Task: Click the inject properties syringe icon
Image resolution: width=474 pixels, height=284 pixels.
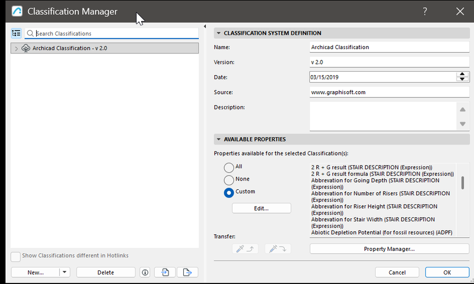Action: (x=278, y=248)
